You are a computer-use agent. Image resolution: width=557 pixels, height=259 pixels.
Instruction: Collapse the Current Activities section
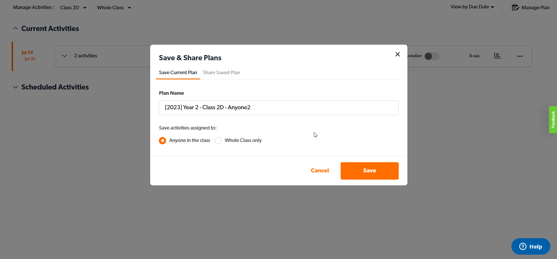(15, 28)
